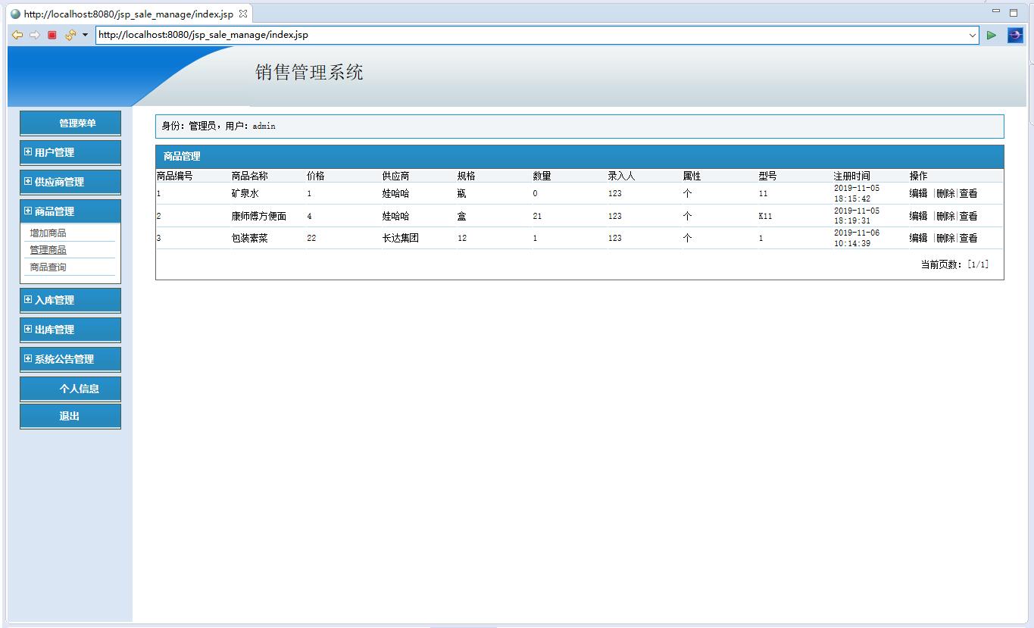
Task: Click the green Go arrow beside the address bar
Action: point(992,35)
